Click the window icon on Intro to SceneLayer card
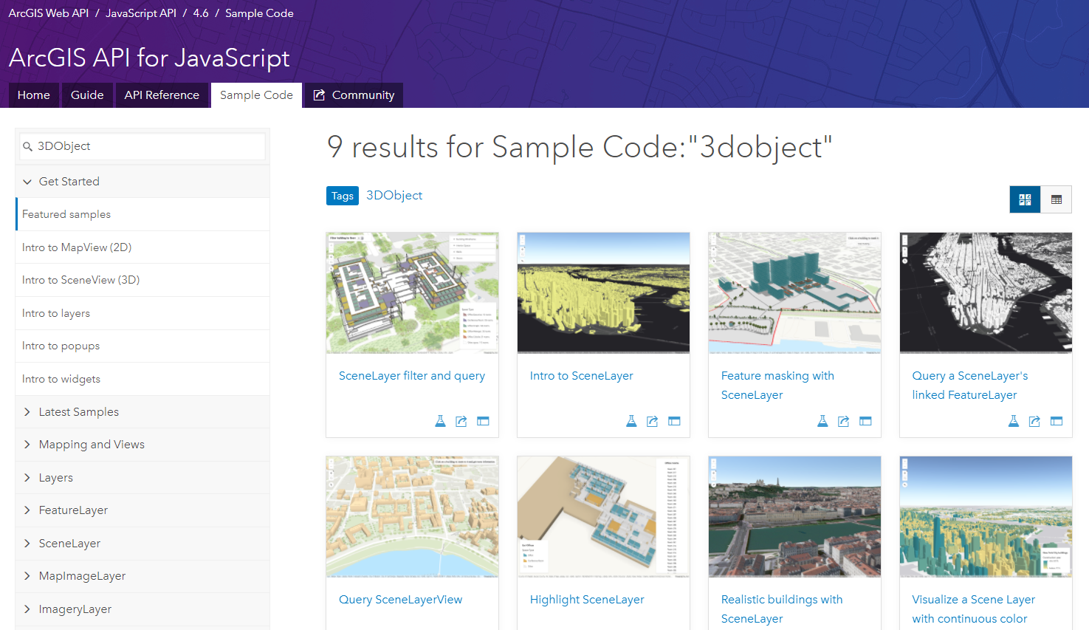This screenshot has height=630, width=1089. (x=674, y=421)
